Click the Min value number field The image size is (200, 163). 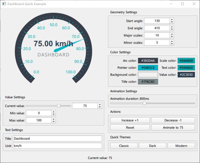point(39,113)
